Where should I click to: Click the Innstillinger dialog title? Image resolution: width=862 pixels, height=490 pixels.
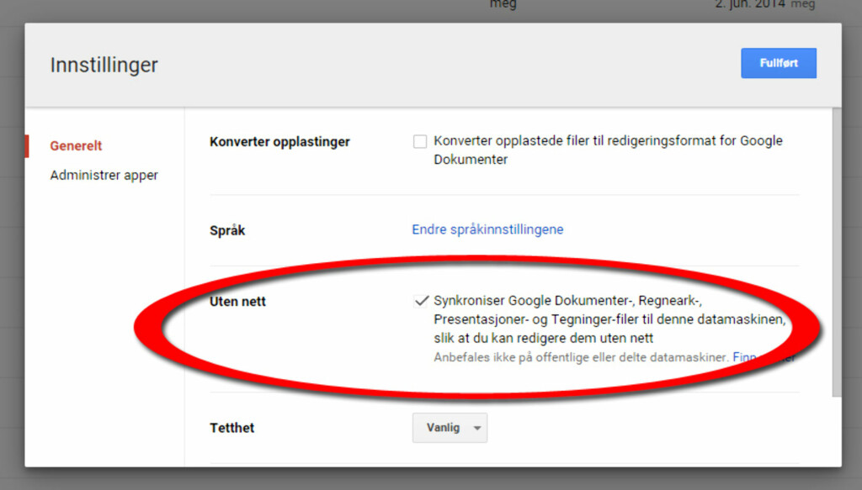click(x=104, y=65)
